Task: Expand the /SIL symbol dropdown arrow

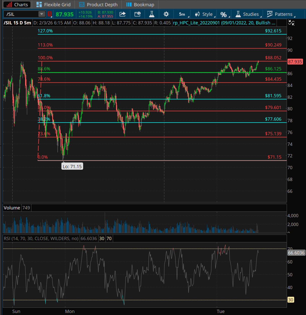Action: (41, 14)
